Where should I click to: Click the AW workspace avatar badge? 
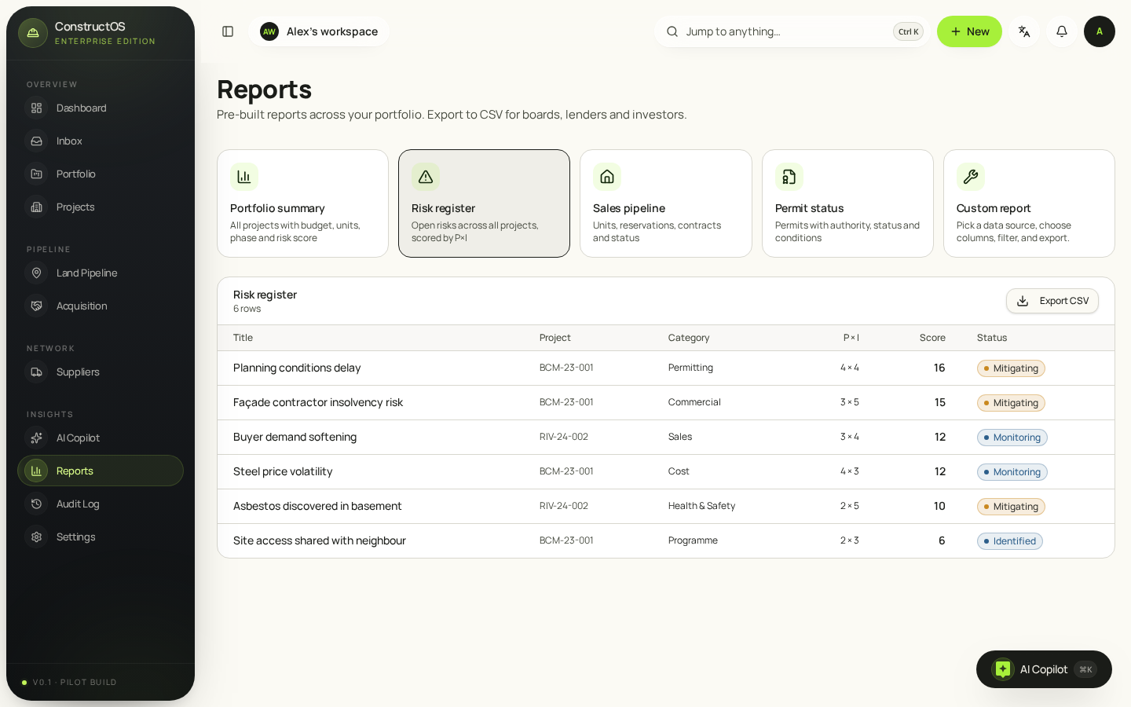[x=269, y=31]
